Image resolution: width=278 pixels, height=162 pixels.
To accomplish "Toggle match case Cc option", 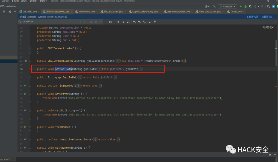I will (91, 22).
